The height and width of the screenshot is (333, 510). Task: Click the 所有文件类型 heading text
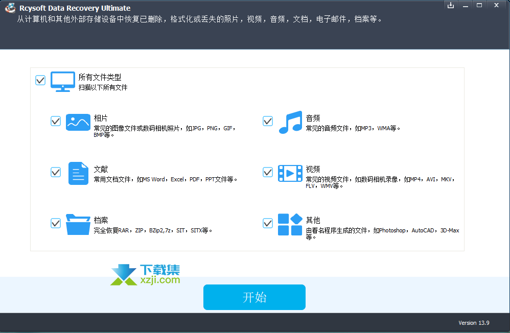[x=100, y=77]
